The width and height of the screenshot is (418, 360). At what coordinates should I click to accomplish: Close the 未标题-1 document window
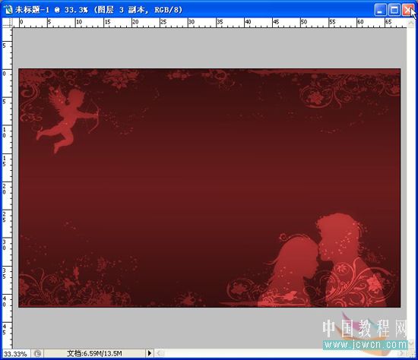click(408, 10)
